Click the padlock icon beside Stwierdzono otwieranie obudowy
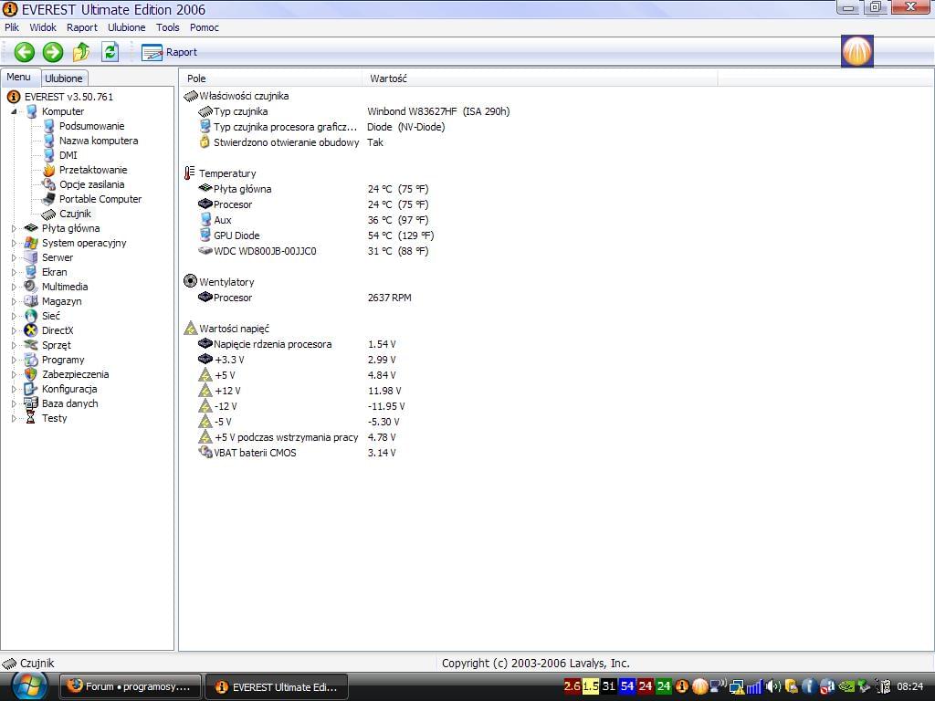 (205, 141)
